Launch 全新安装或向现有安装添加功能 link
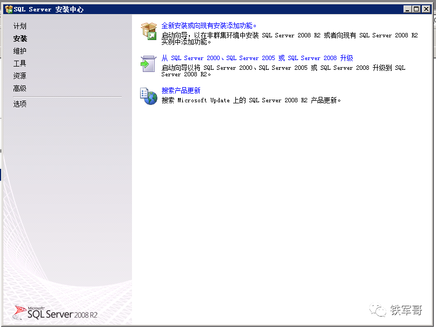 click(x=209, y=25)
